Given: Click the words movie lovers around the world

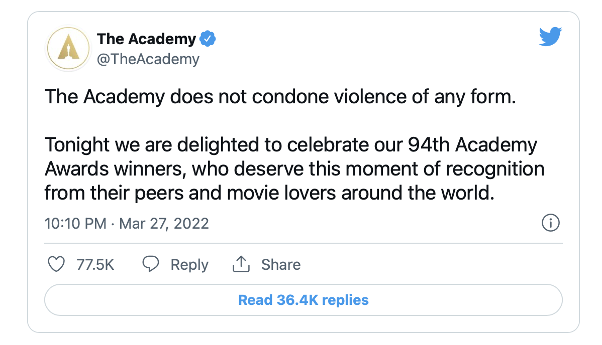Looking at the screenshot, I should pos(360,193).
